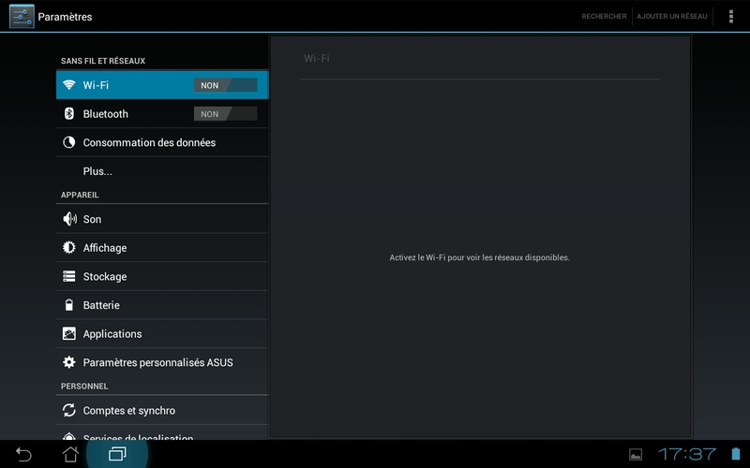Tap the RECHERCHER action
The image size is (750, 468).
pos(604,16)
